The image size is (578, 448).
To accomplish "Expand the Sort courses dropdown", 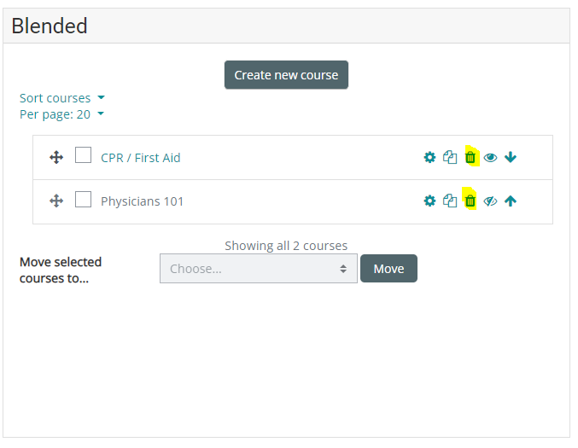I will click(x=61, y=98).
